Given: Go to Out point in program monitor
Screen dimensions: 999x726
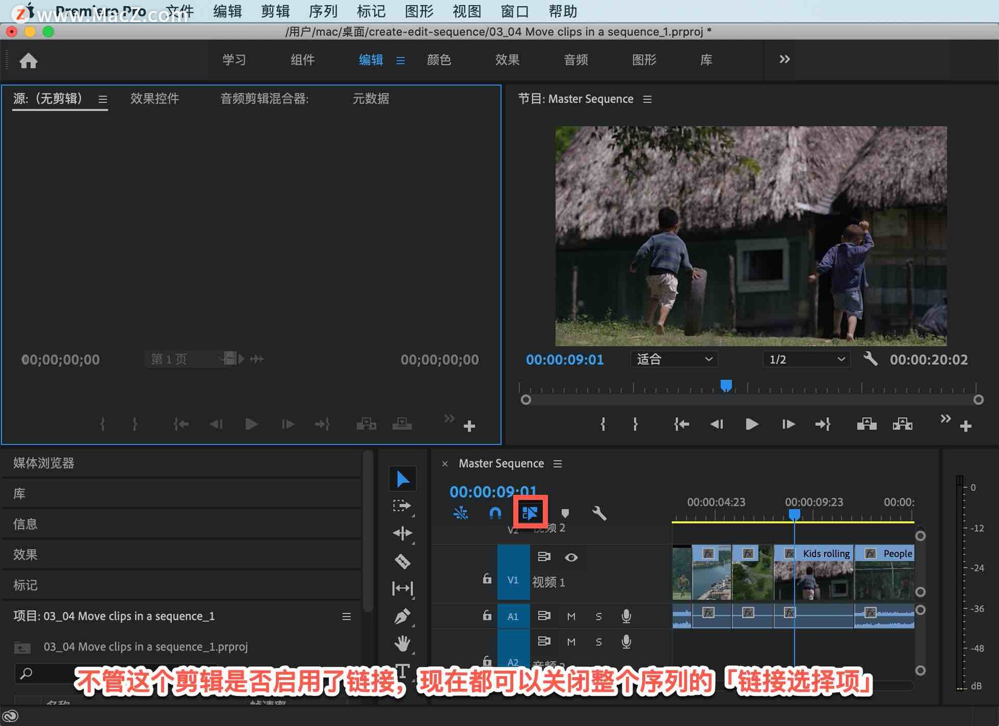Looking at the screenshot, I should (823, 425).
